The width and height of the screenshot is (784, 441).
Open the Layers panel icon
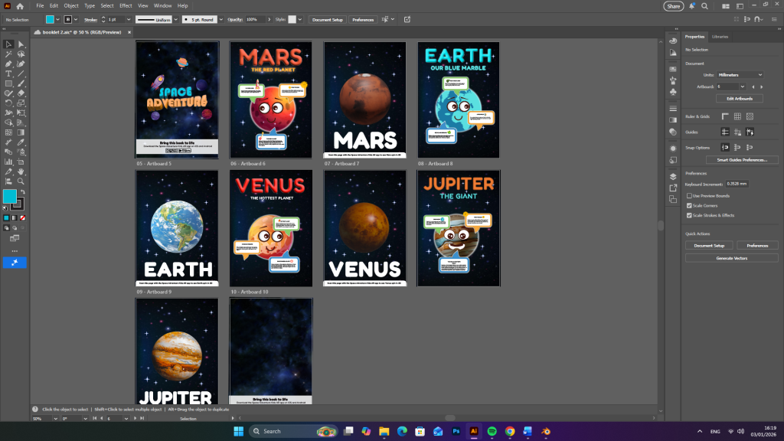click(673, 176)
